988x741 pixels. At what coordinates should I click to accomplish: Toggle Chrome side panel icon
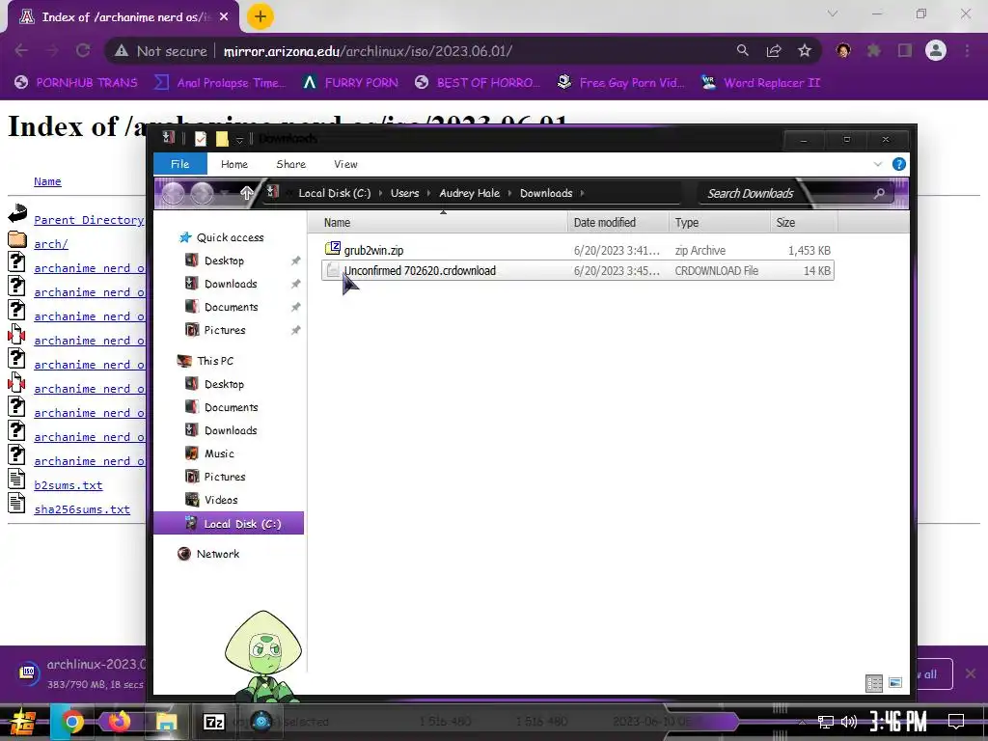[905, 51]
